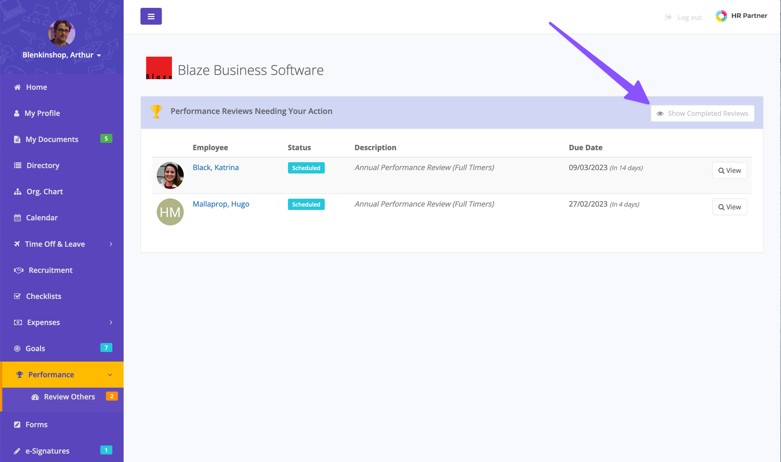Click the HM initials avatar
Viewport: 781px width, 462px height.
(x=170, y=212)
